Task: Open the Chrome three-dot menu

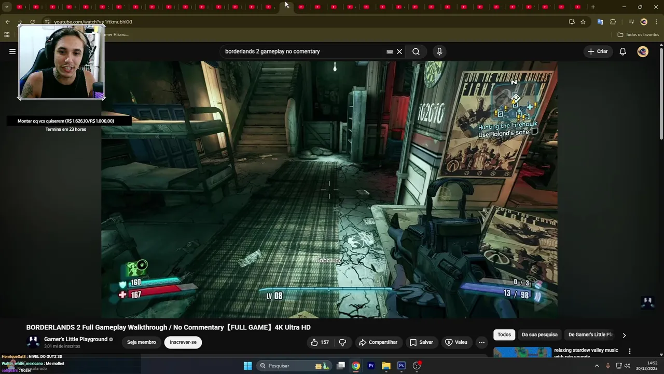Action: pos(657,22)
